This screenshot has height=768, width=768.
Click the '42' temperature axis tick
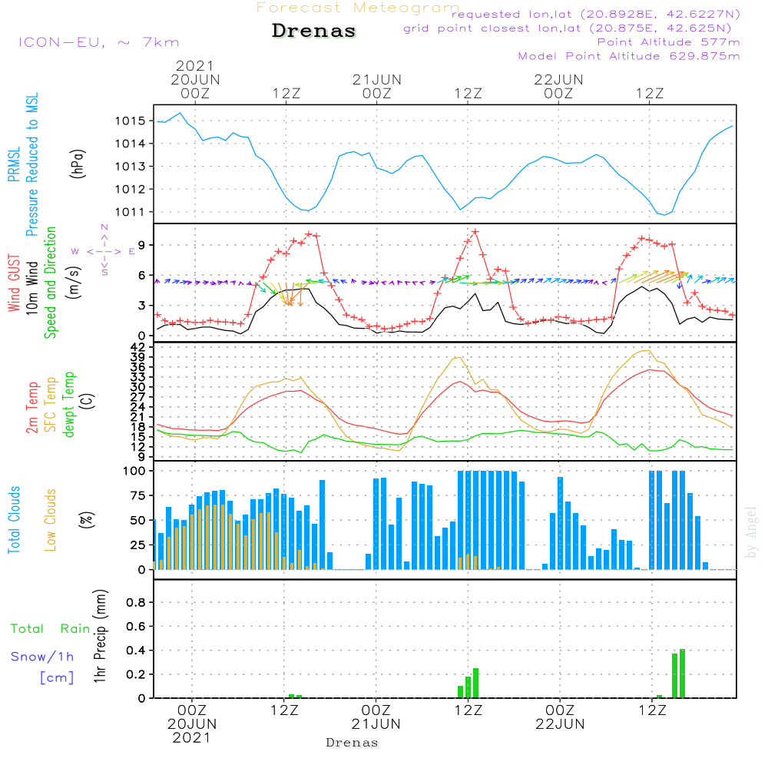(x=138, y=347)
